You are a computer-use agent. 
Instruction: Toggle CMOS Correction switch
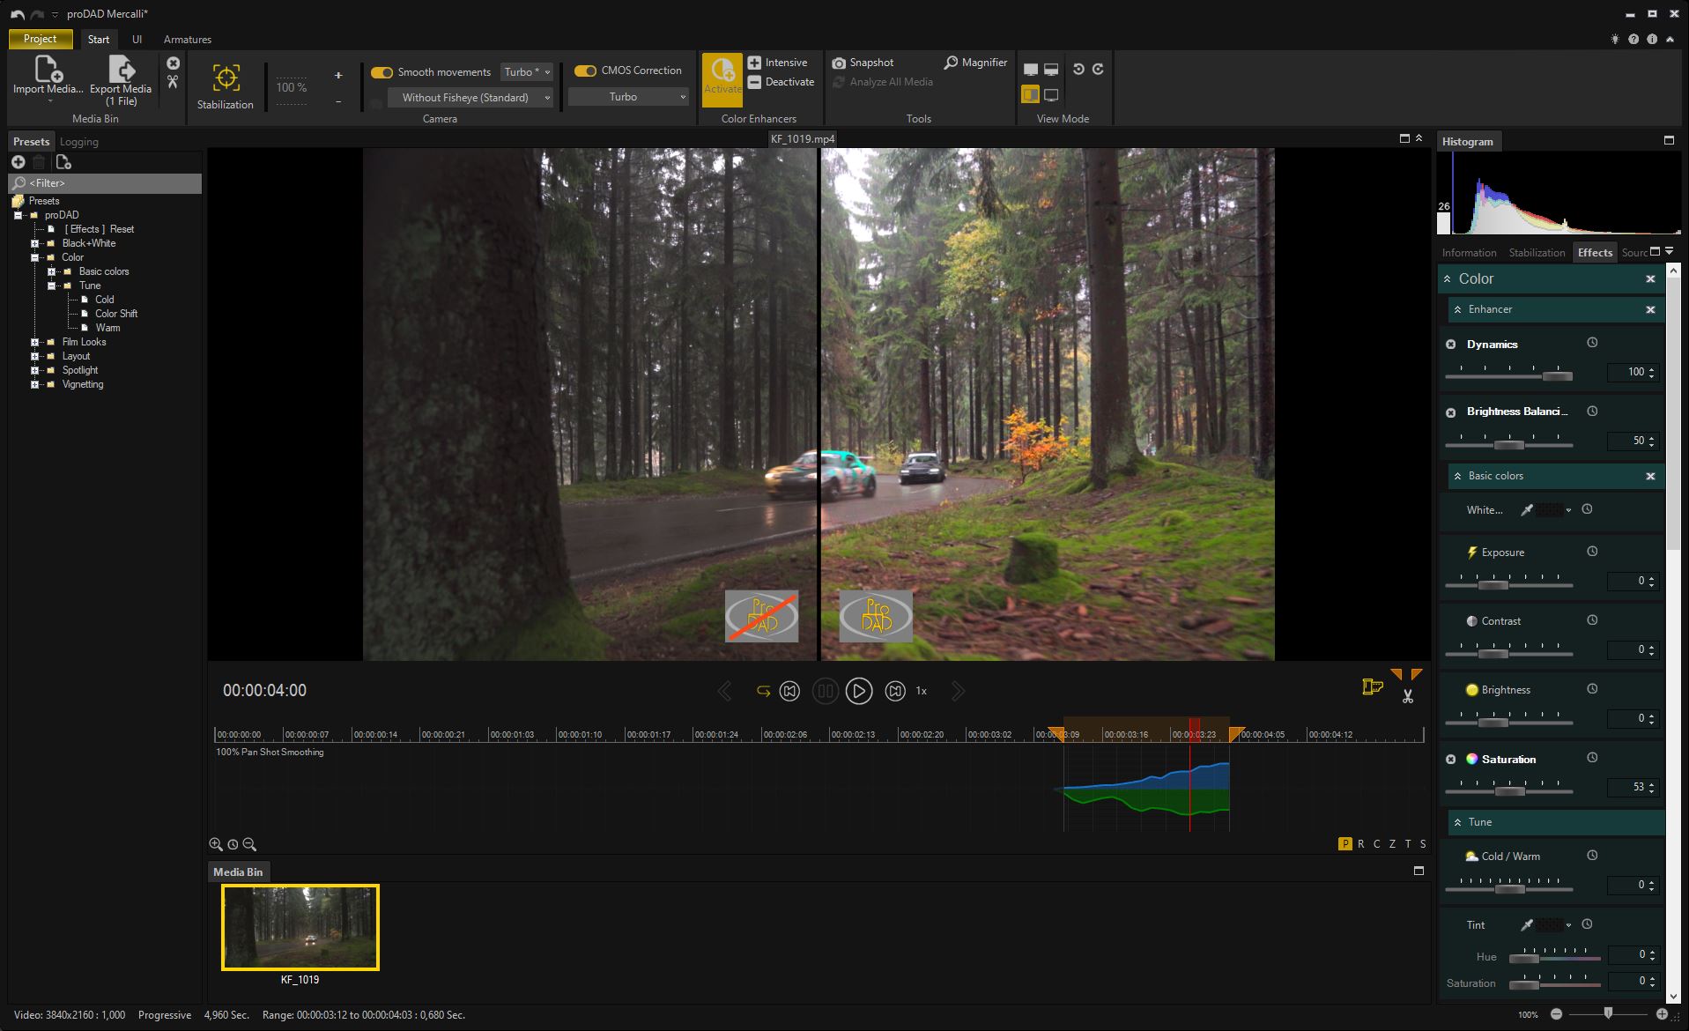585,70
